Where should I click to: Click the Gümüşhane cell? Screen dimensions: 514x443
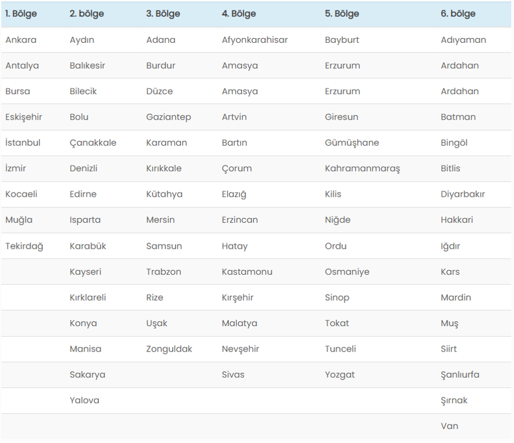click(x=352, y=143)
